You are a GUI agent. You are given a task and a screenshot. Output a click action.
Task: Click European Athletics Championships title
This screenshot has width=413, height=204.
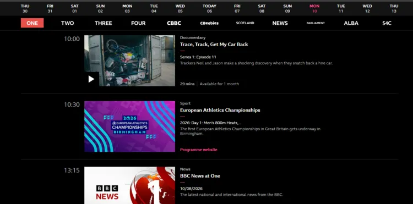click(220, 110)
